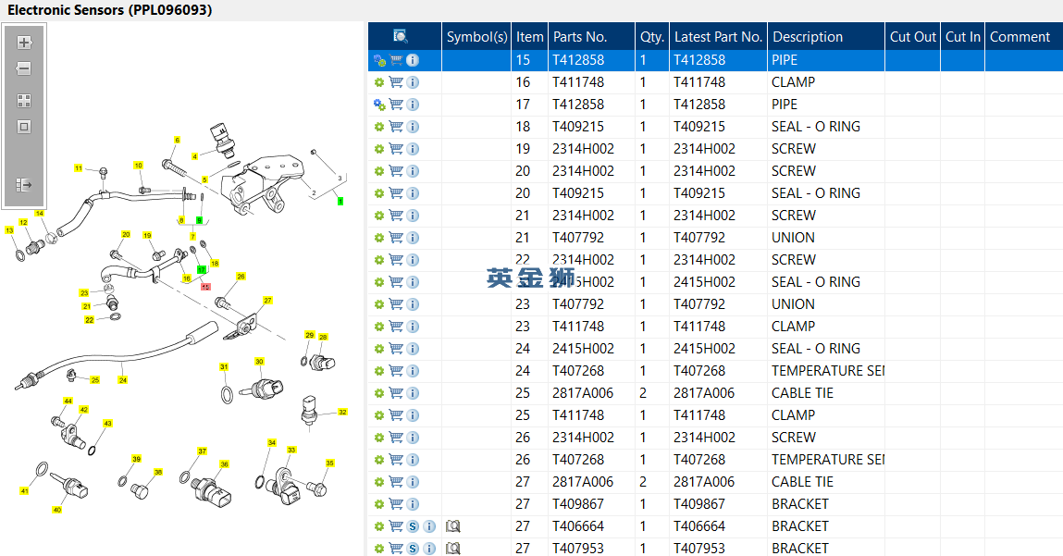Select TEMPERATURE SE description for item 26

[x=828, y=460]
